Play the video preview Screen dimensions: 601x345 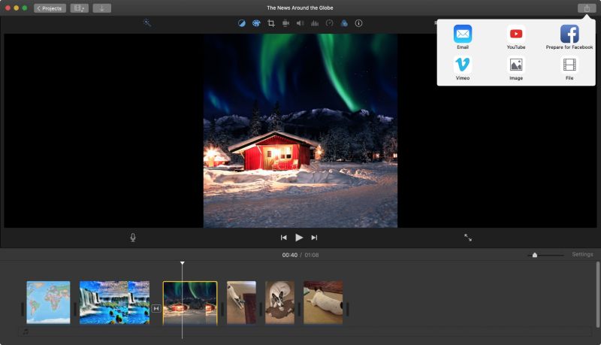tap(299, 238)
